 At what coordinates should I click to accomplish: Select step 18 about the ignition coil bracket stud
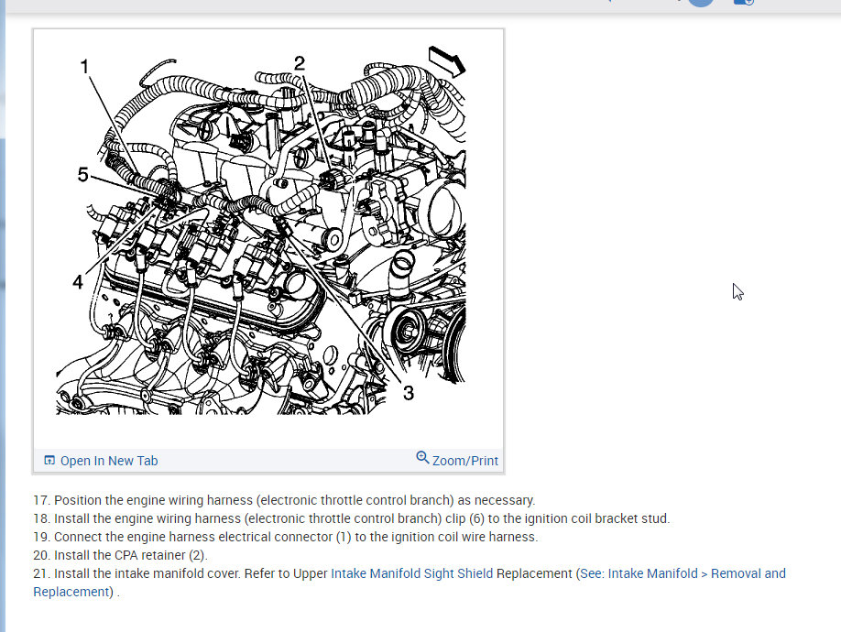point(351,518)
